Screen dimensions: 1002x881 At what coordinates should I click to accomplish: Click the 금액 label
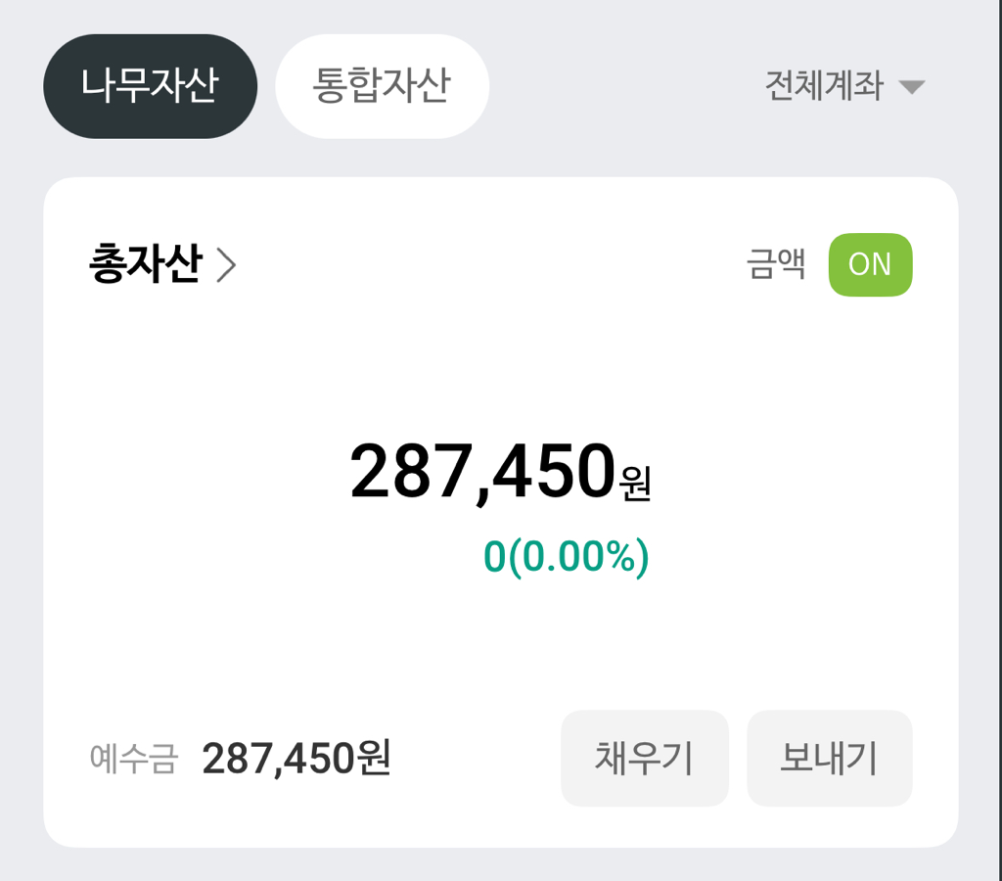pos(776,264)
